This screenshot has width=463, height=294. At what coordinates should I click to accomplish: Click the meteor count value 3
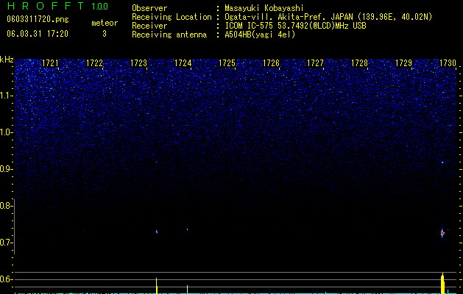pyautogui.click(x=105, y=34)
